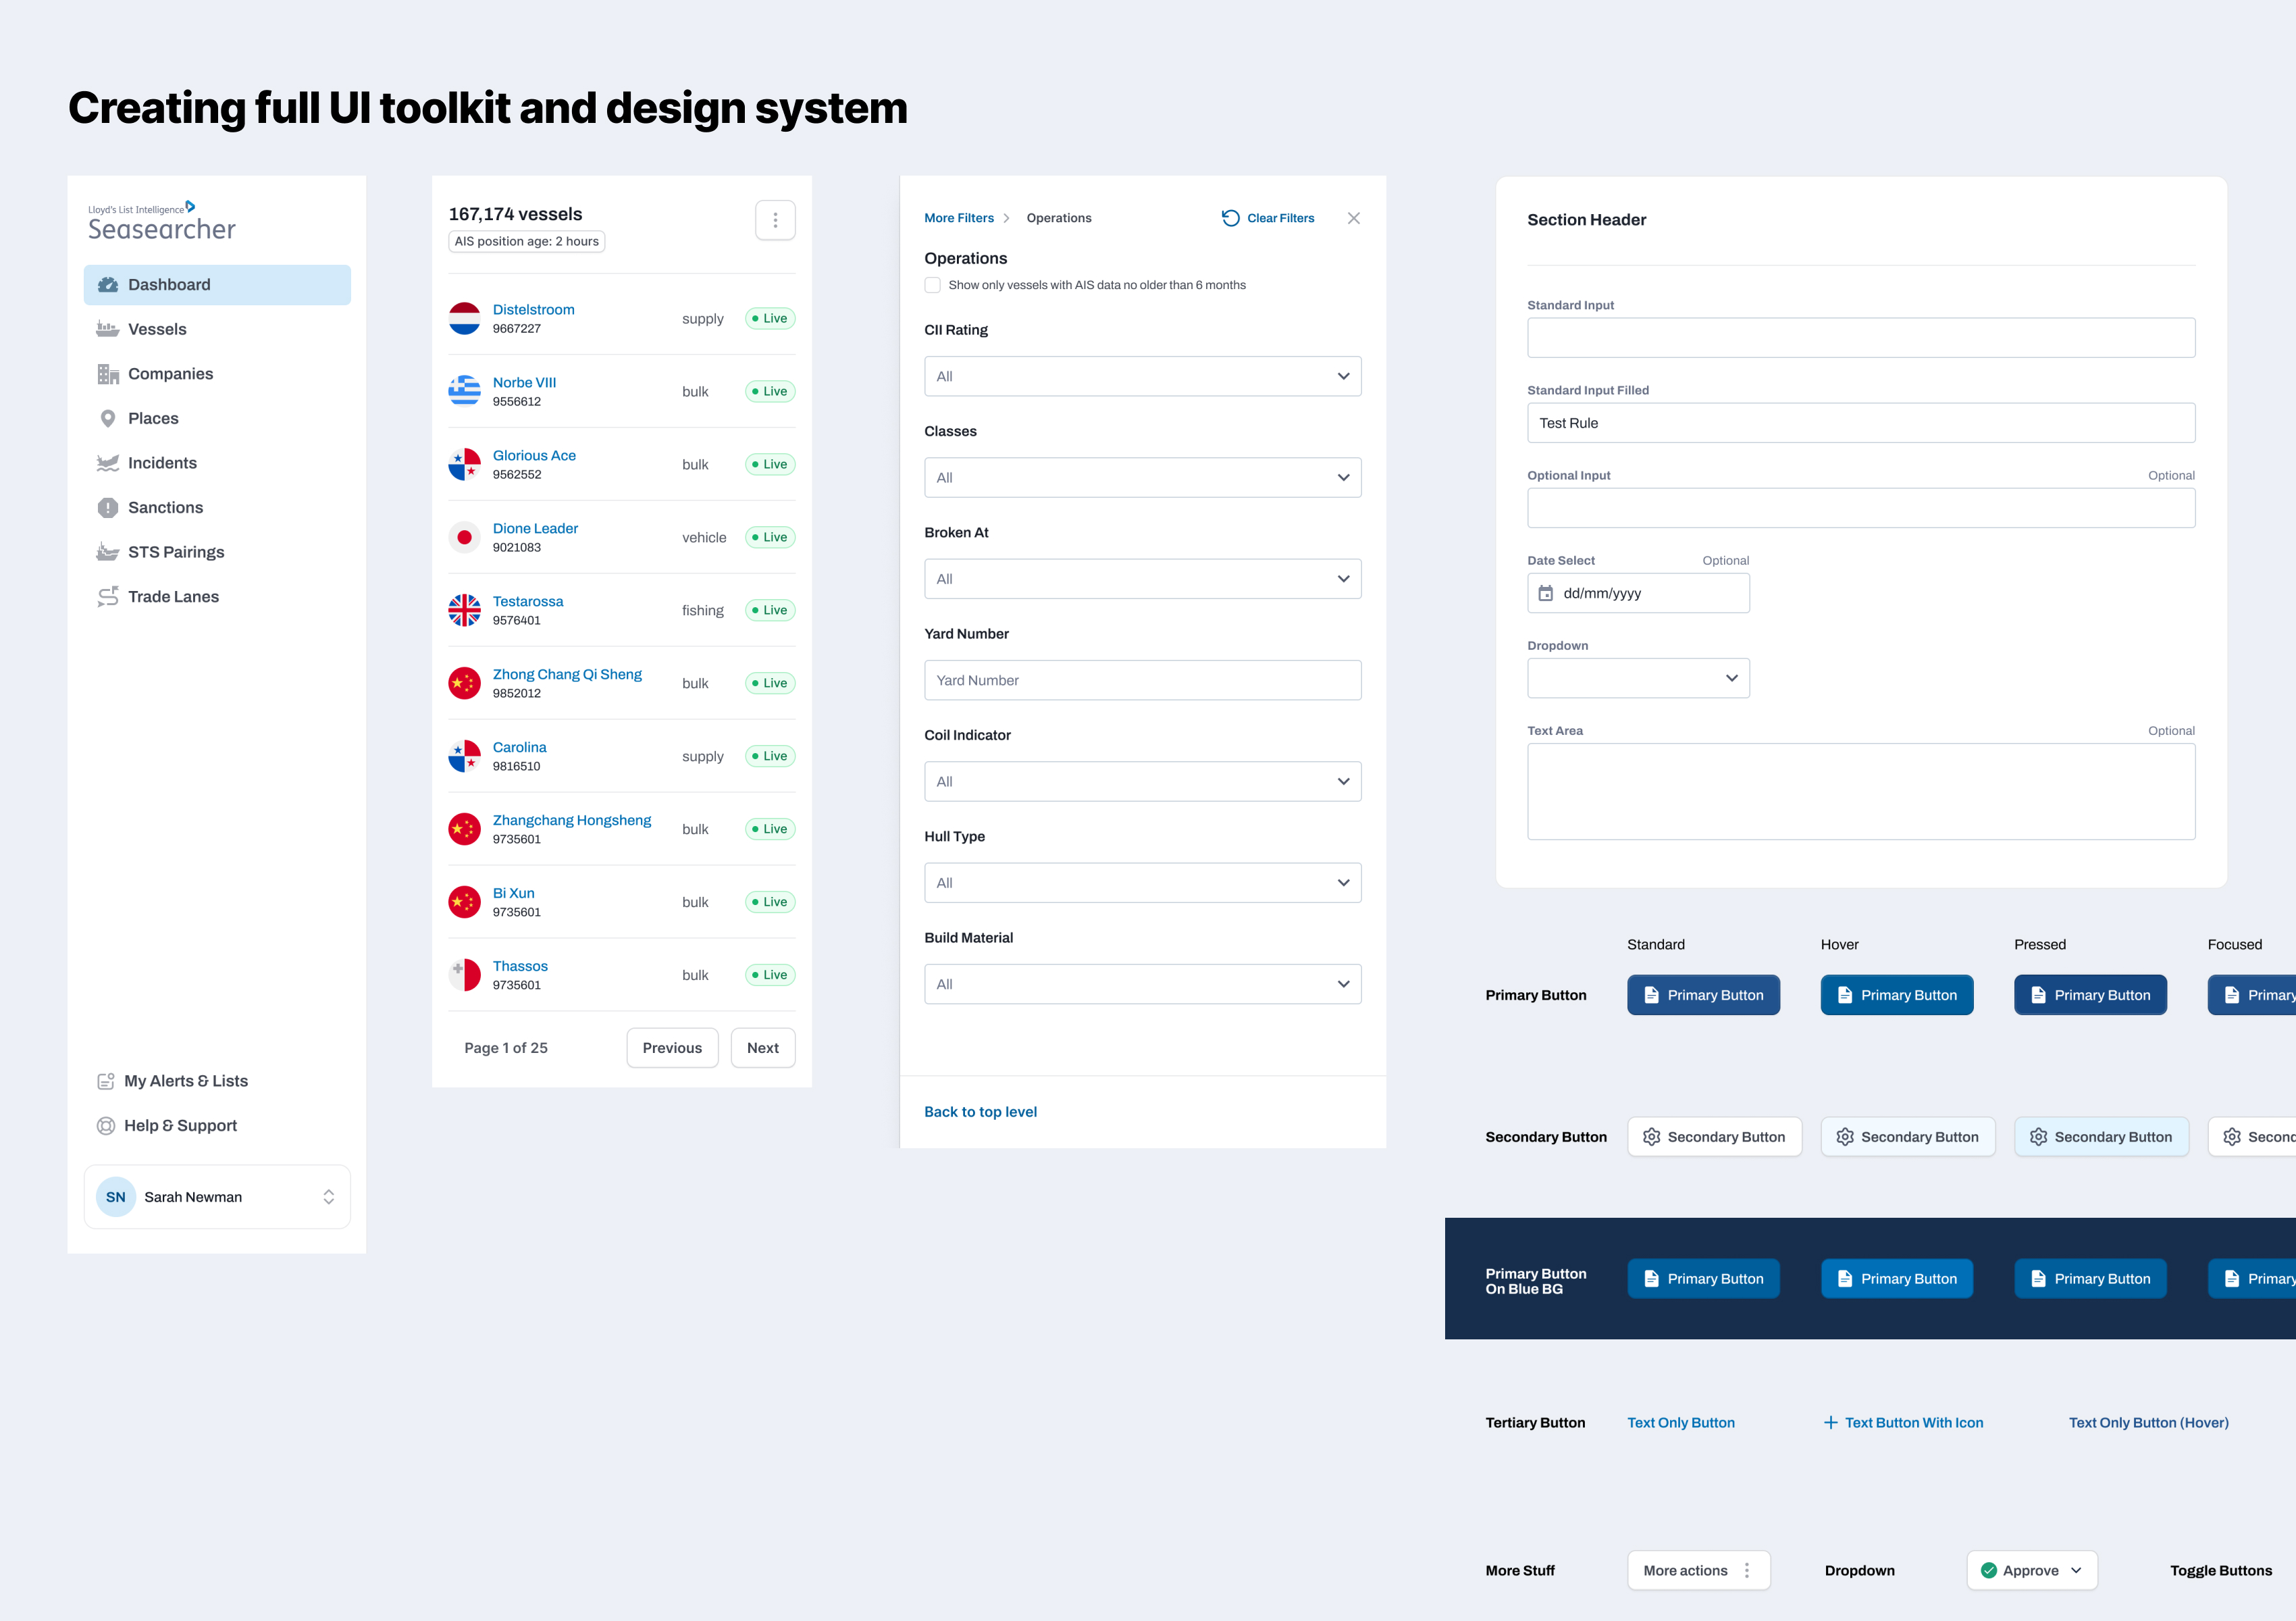Click the Clear Filters refresh icon
Screen dimensions: 2296x1621
[1230, 218]
